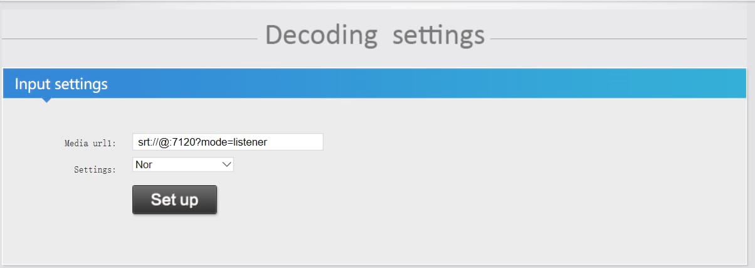
Task: Click the small triangle pointer below Input settings
Action: pos(46,100)
